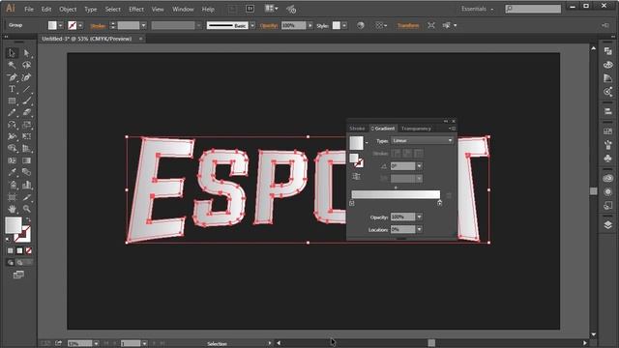The width and height of the screenshot is (619, 348).
Task: Select the Rotate tool
Action: pos(12,125)
